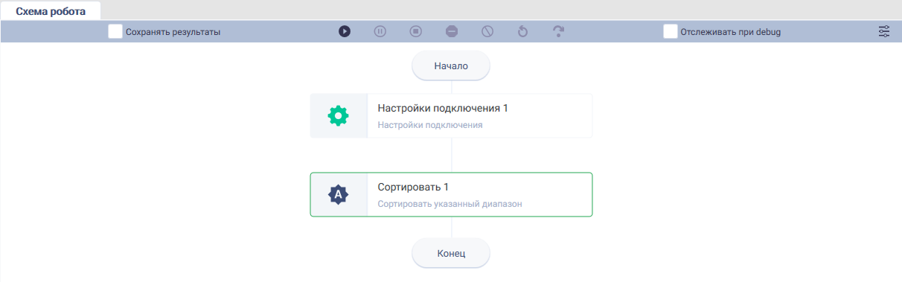Click the step over arrow icon

pos(559,31)
